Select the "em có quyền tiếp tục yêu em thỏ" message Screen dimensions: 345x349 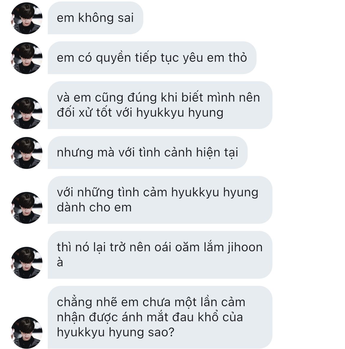(x=152, y=58)
